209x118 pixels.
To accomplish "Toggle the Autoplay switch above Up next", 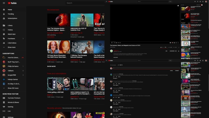I will [x=202, y=5].
